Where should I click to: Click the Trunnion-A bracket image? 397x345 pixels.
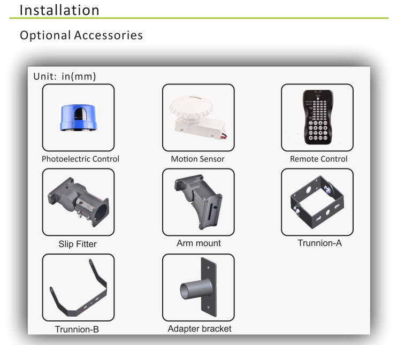(x=317, y=202)
